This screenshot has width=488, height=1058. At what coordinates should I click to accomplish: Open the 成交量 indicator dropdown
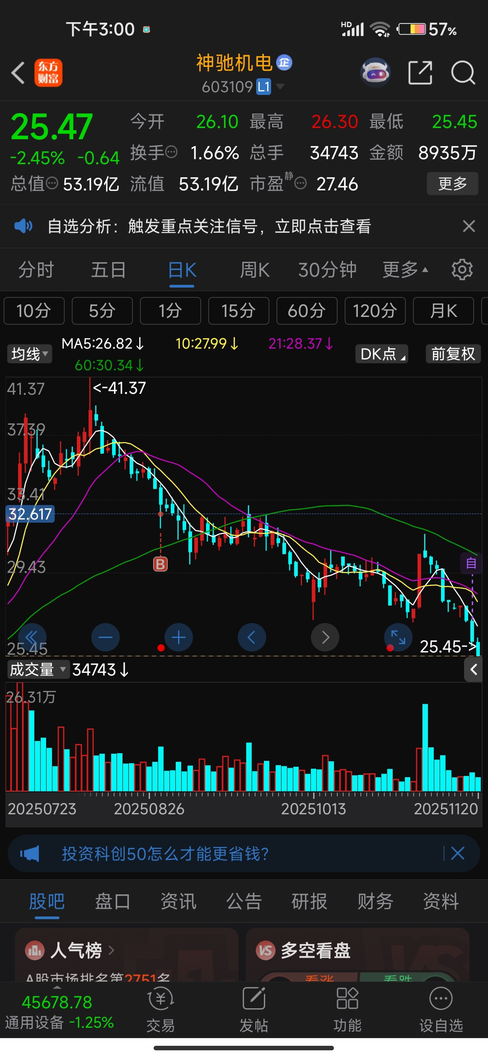(x=38, y=670)
